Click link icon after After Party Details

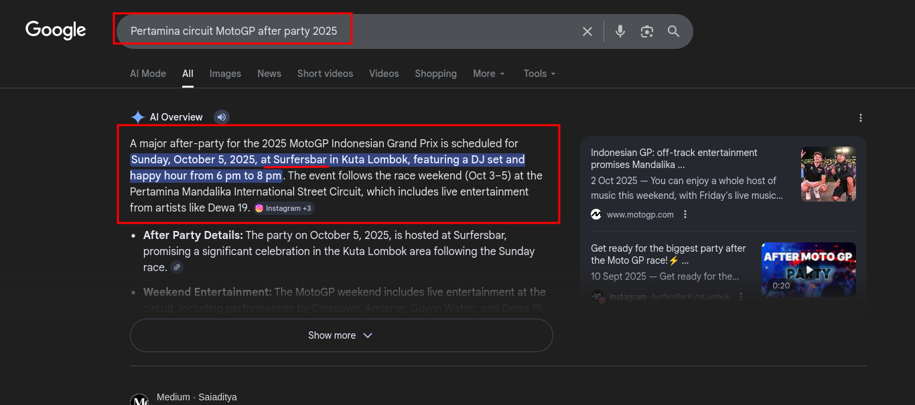coord(176,267)
